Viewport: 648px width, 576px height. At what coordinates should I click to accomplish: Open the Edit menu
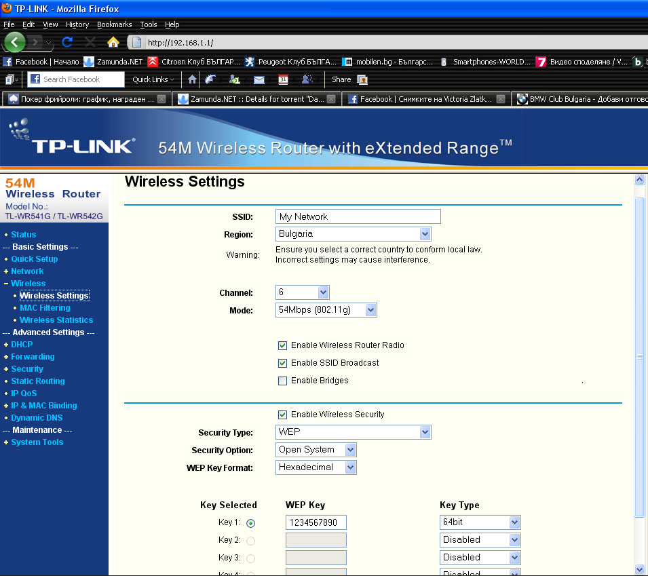28,24
